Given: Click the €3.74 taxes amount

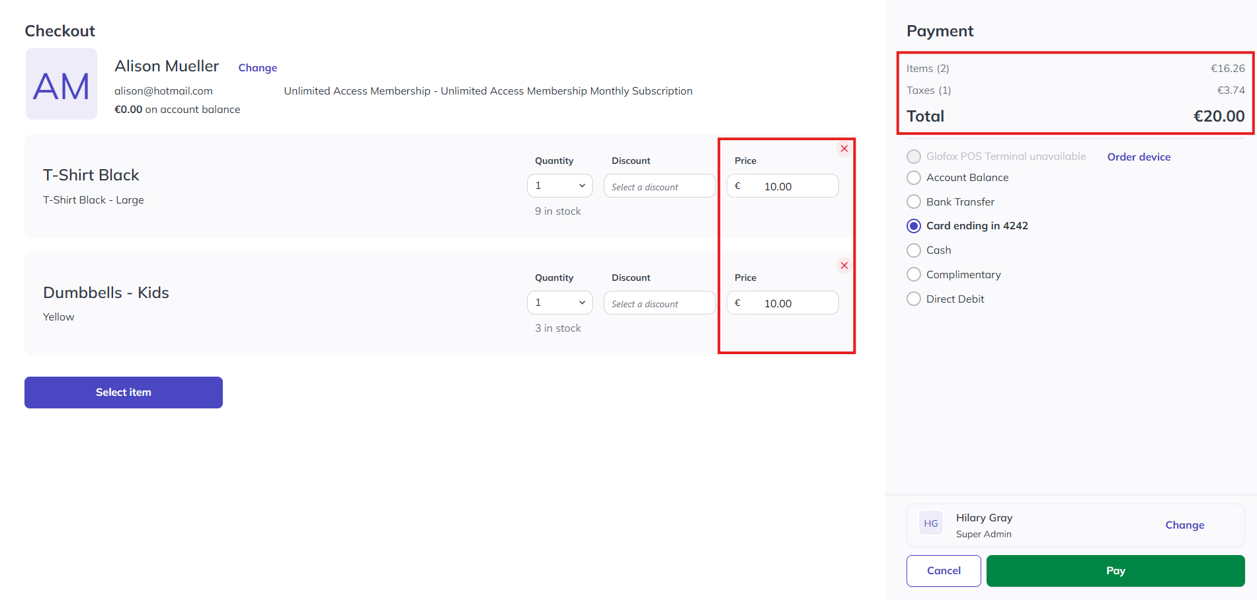Looking at the screenshot, I should click(1231, 91).
